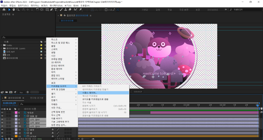The image size is (263, 140).
Task: Open the 변형 submenu
Action: click(62, 53)
